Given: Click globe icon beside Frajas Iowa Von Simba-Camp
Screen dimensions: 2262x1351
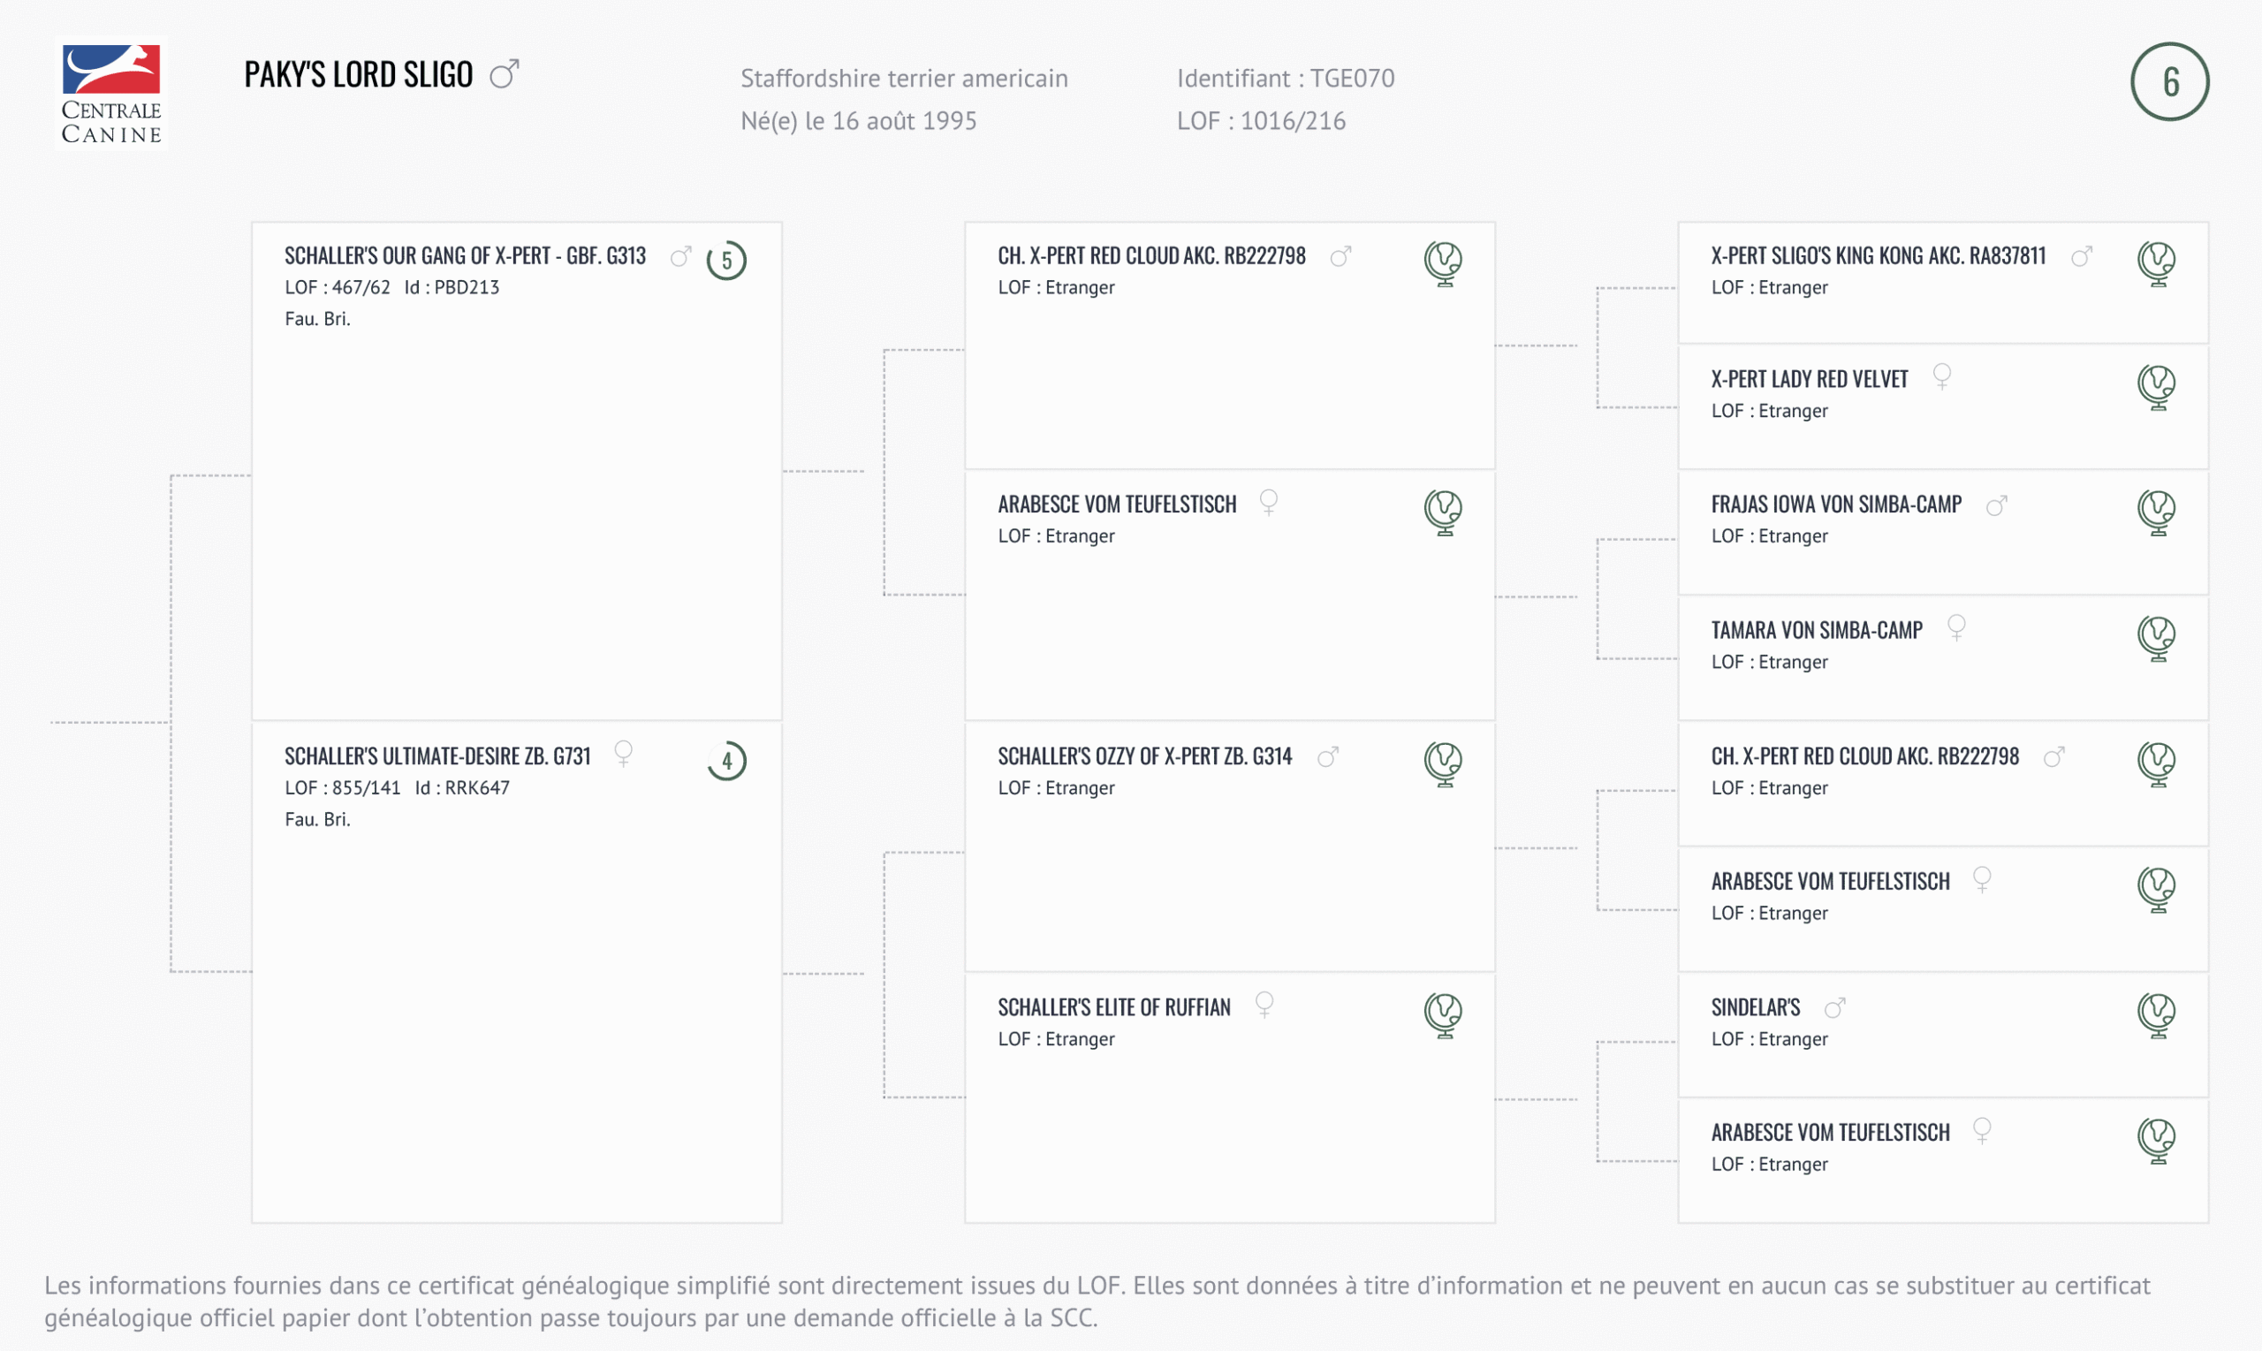Looking at the screenshot, I should click(x=2156, y=512).
